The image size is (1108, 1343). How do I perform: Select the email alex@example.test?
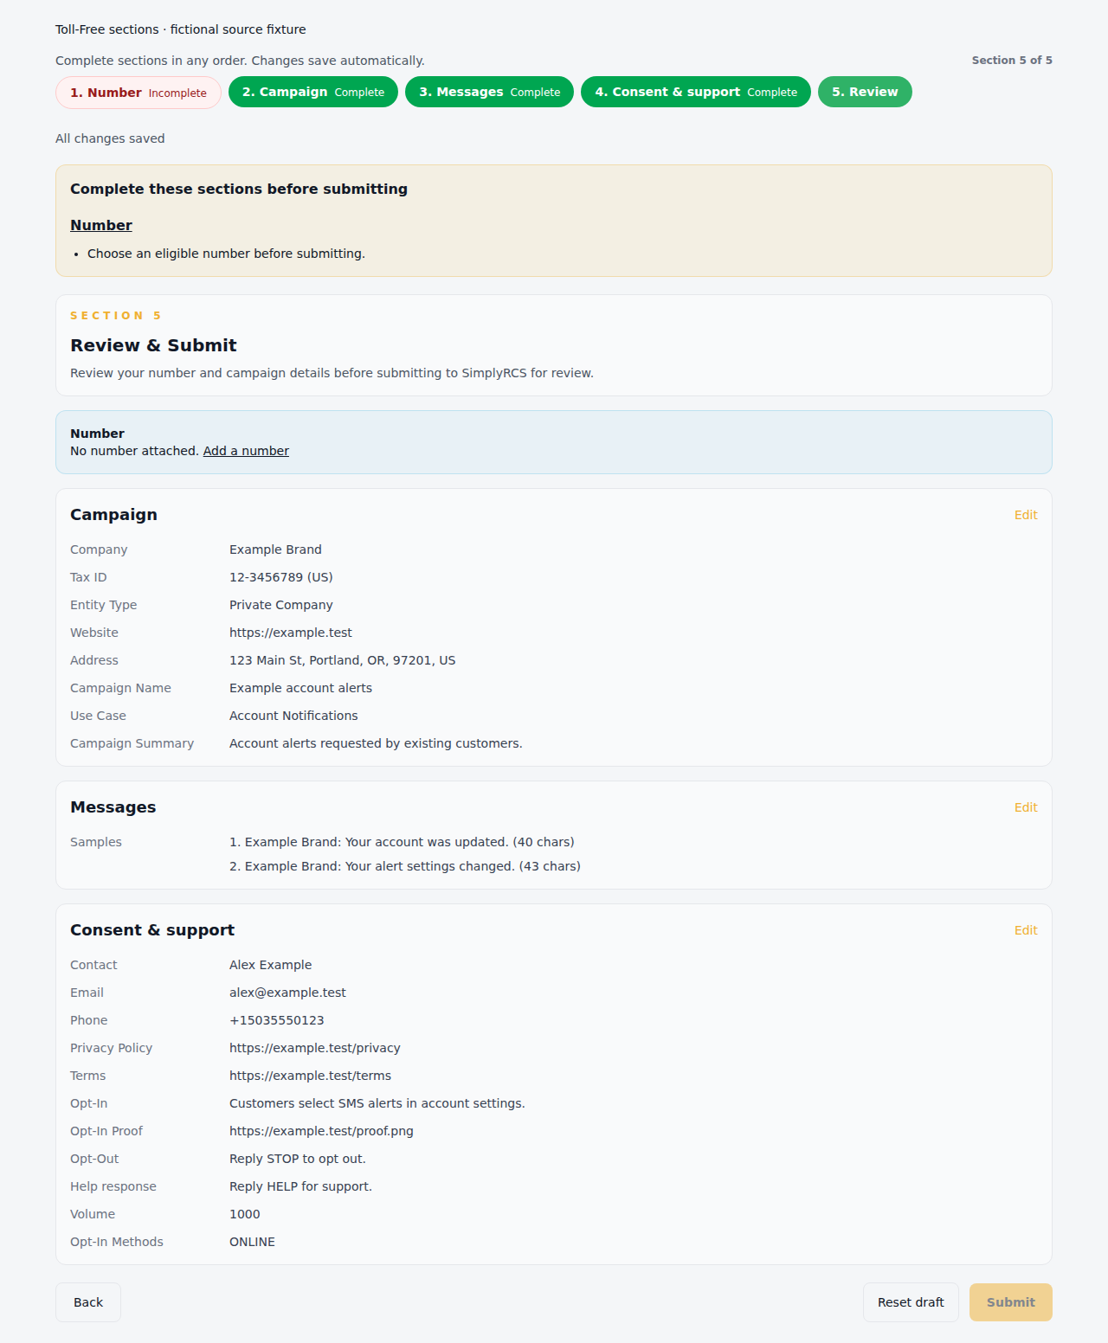point(287,993)
